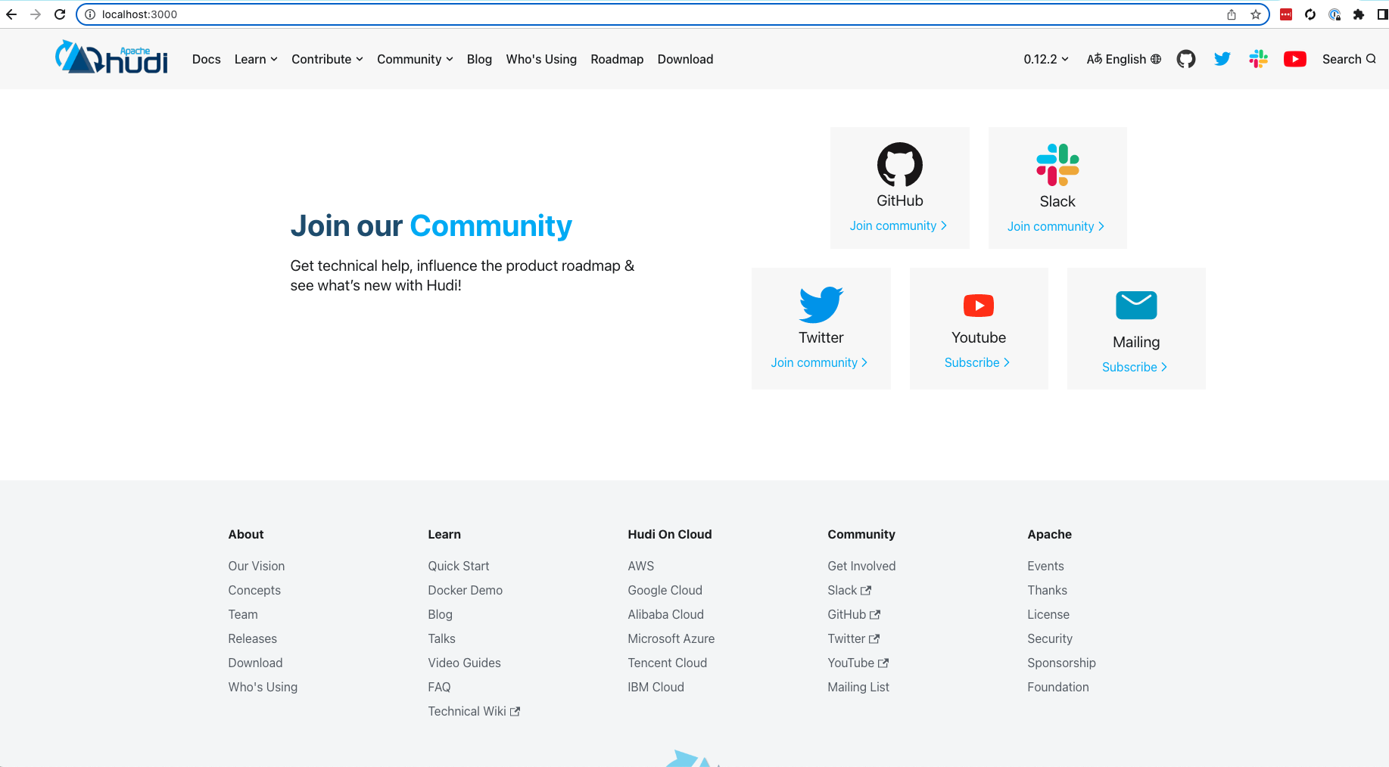Click the large GitHub octocat card icon
This screenshot has height=767, width=1389.
pyautogui.click(x=900, y=164)
